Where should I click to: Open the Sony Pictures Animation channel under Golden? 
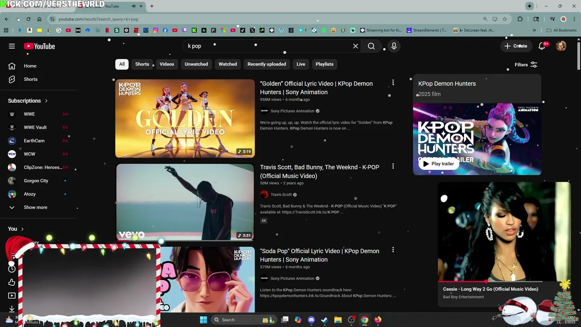(292, 111)
